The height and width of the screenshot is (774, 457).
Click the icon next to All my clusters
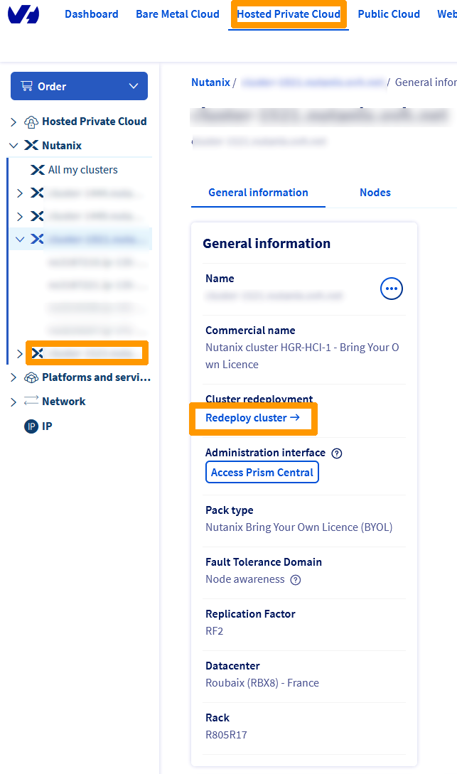[39, 169]
